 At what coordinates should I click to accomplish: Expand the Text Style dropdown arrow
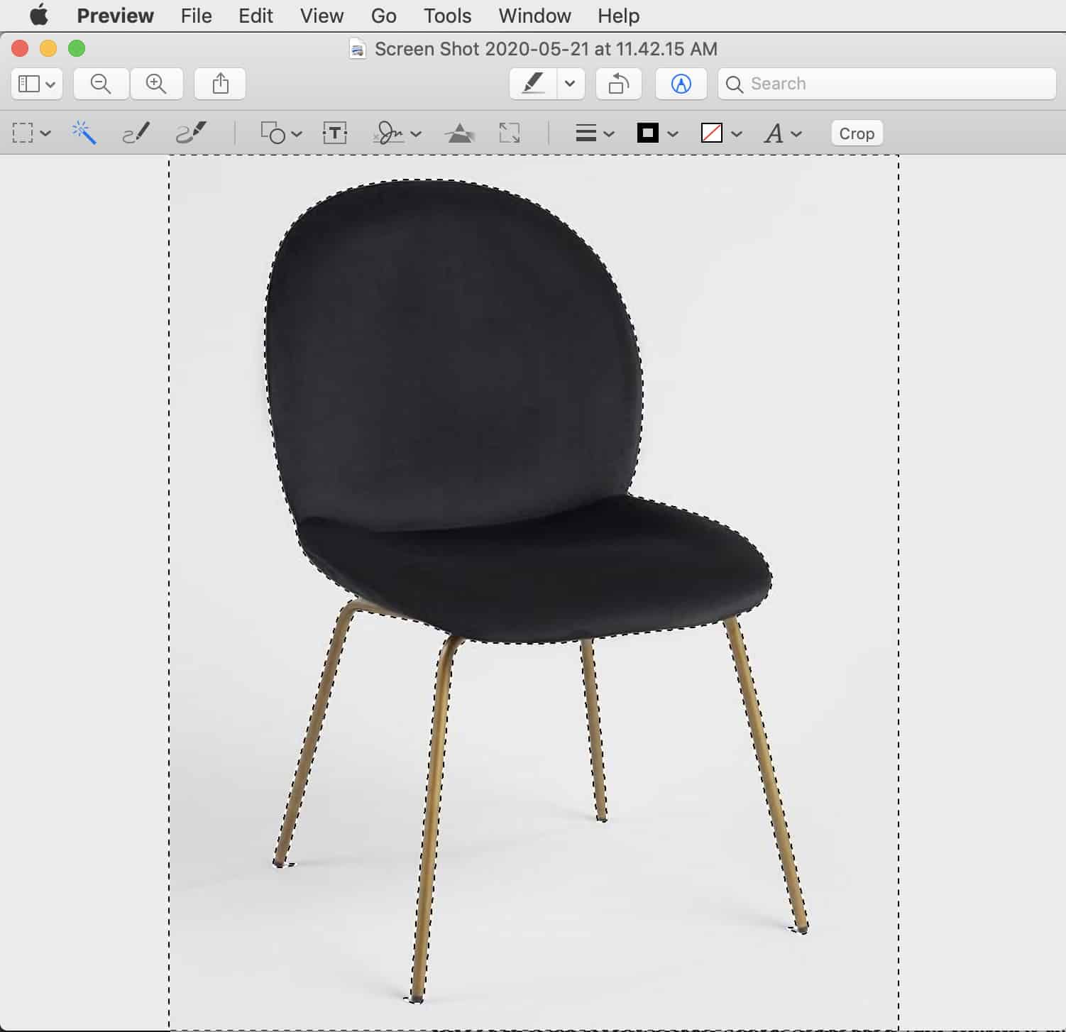pos(796,133)
